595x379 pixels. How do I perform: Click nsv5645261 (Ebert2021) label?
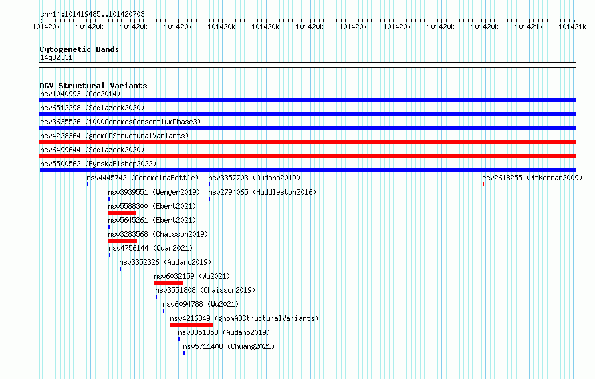coord(152,220)
